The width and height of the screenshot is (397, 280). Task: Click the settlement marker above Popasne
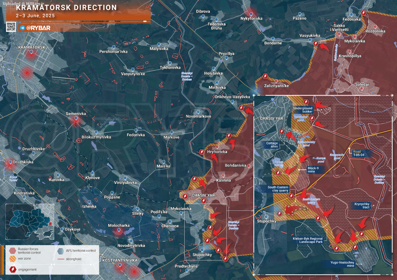pos(112,193)
